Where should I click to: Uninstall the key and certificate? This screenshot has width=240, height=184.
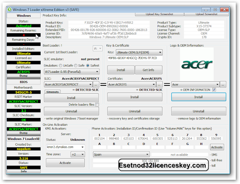(x=135, y=111)
